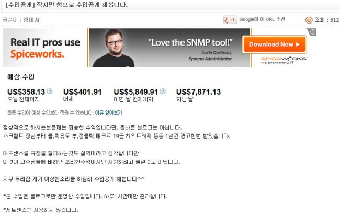Click the ad info icon on banner corner
This screenshot has width=340, height=215.
(x=312, y=32)
